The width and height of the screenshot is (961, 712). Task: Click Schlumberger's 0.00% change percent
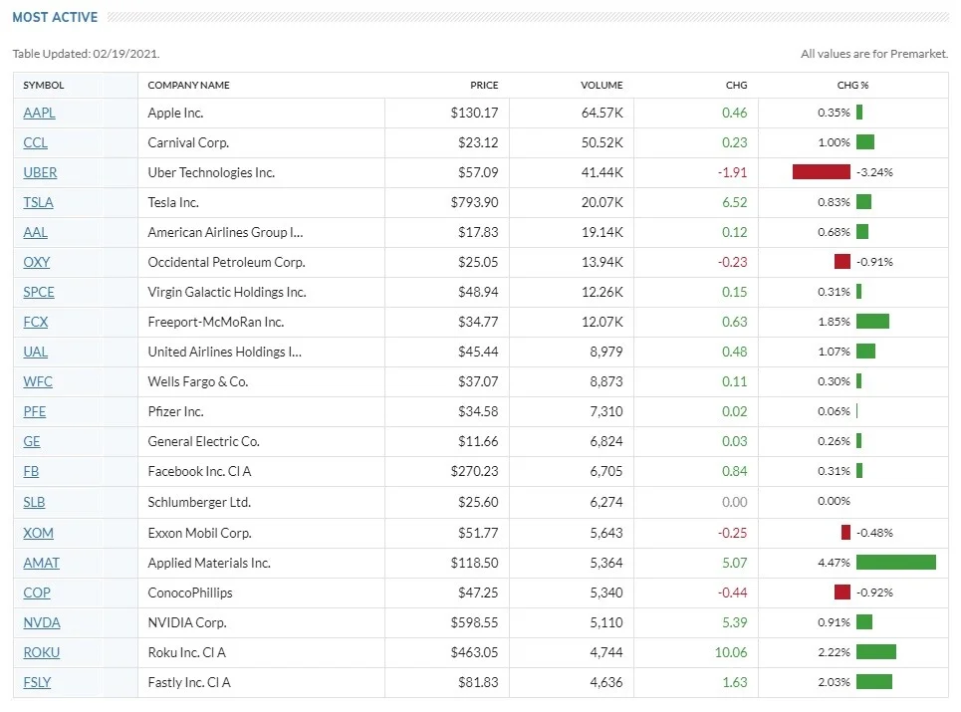(x=835, y=501)
